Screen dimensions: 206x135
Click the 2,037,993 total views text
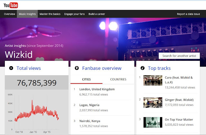(x=94, y=110)
